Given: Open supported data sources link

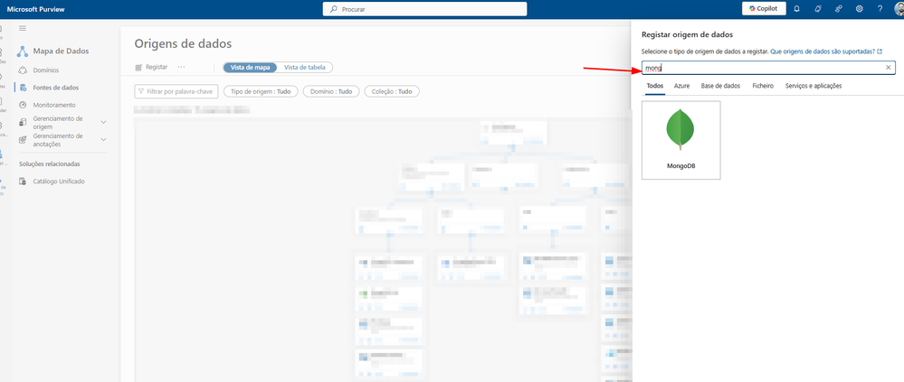Looking at the screenshot, I should click(x=826, y=51).
